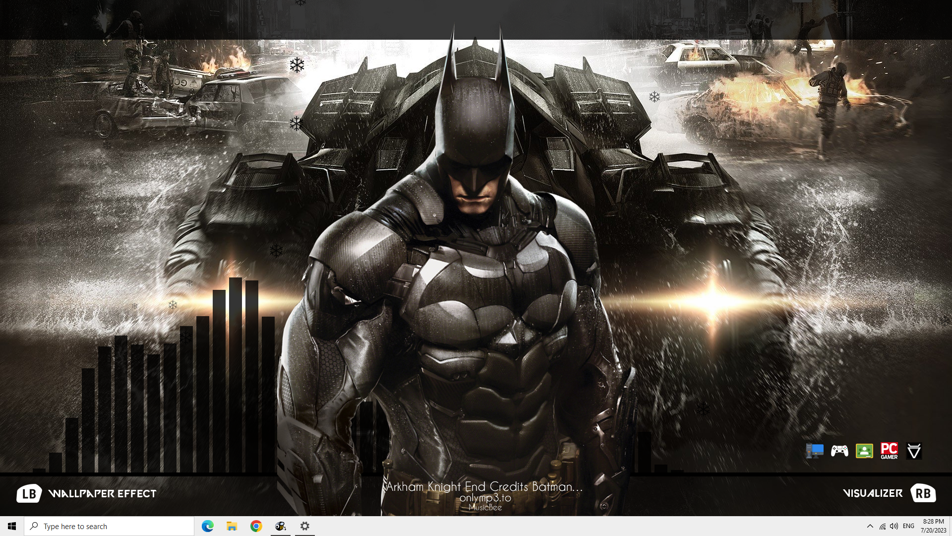The image size is (952, 536).
Task: Click the onlymp3.to artist text
Action: [x=485, y=498]
